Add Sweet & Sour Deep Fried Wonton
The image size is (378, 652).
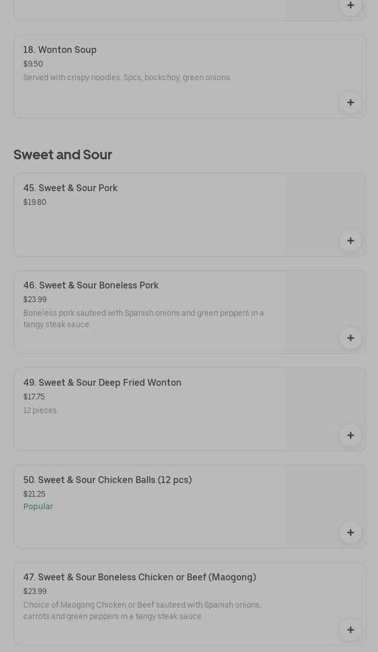click(350, 435)
